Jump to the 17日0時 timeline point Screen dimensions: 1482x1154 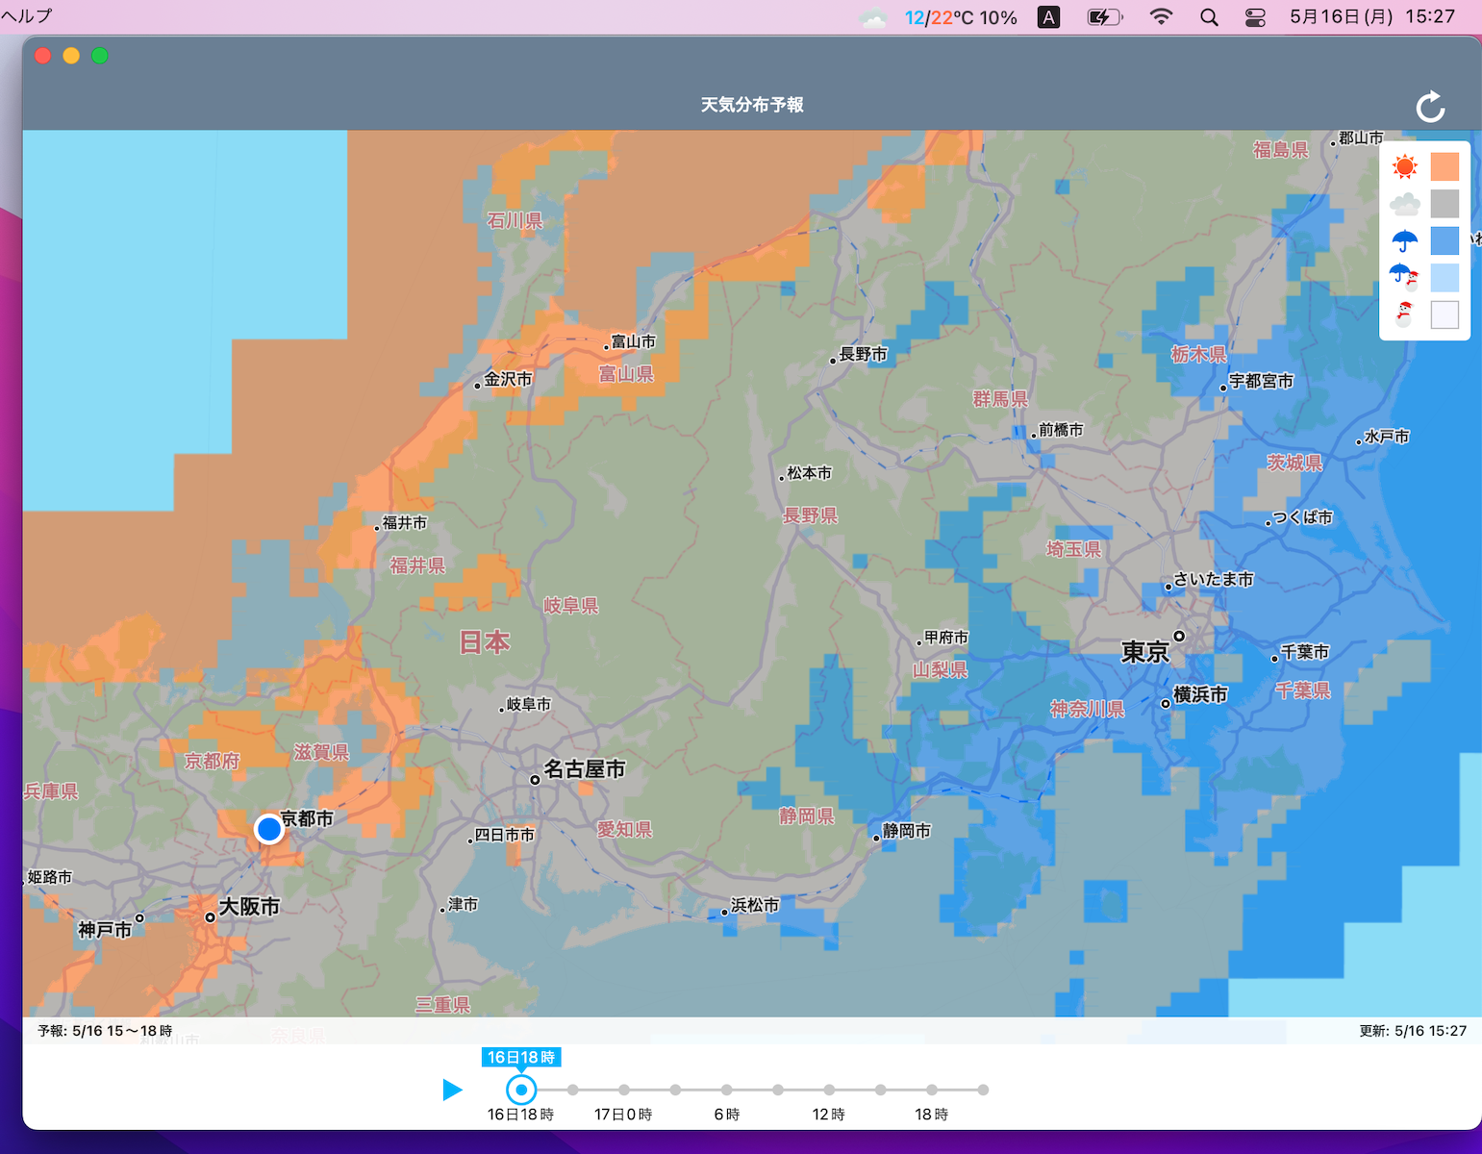pyautogui.click(x=624, y=1090)
